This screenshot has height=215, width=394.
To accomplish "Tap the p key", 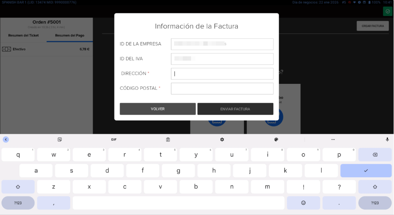I will (339, 155).
